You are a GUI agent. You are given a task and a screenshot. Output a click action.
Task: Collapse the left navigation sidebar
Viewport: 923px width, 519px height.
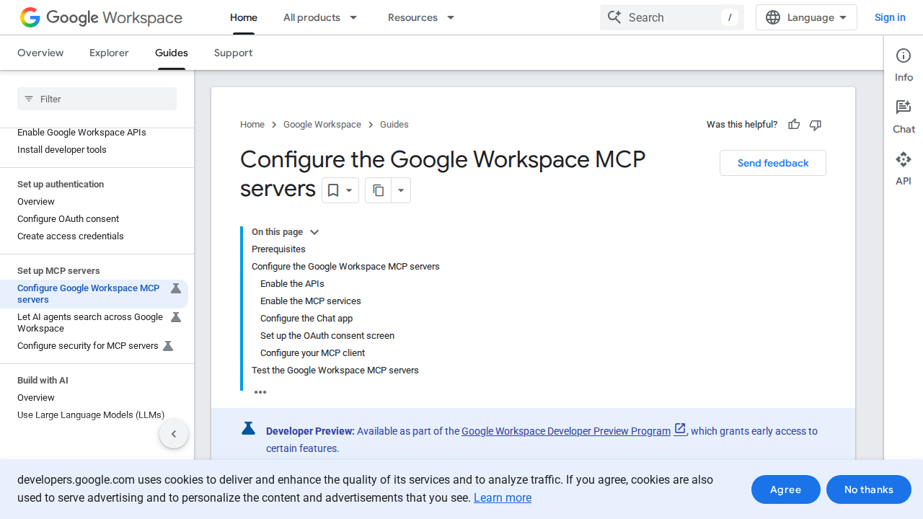tap(174, 434)
